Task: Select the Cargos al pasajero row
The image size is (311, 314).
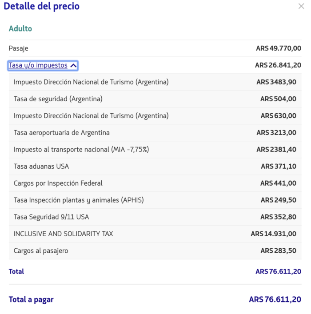Action: coord(41,251)
